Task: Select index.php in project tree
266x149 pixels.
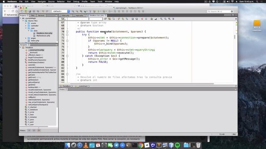Action: pyautogui.click(x=35, y=41)
